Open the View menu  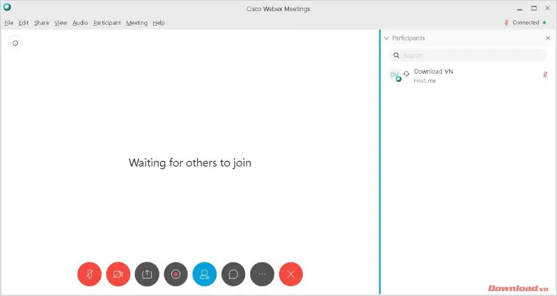pyautogui.click(x=61, y=23)
